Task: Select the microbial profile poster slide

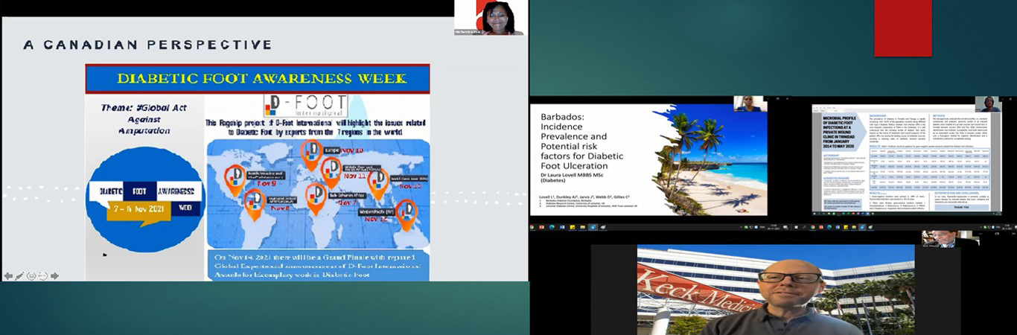Action: point(906,159)
